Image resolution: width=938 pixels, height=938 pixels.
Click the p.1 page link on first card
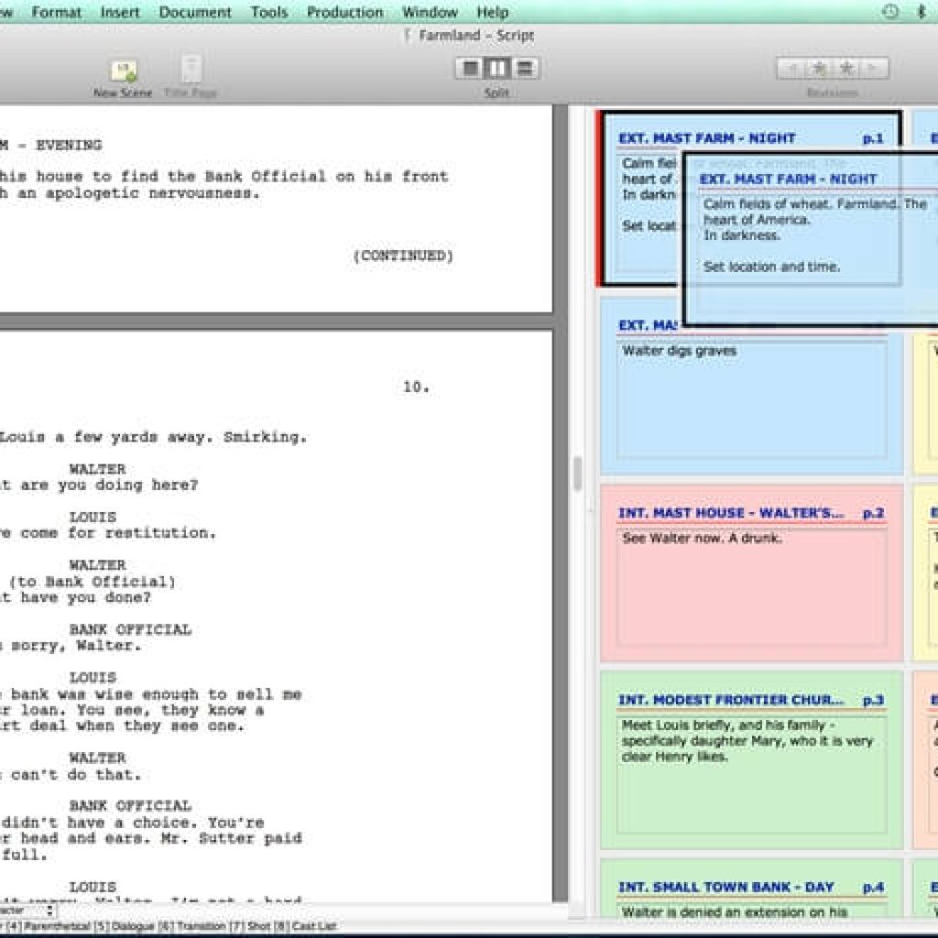(x=873, y=139)
